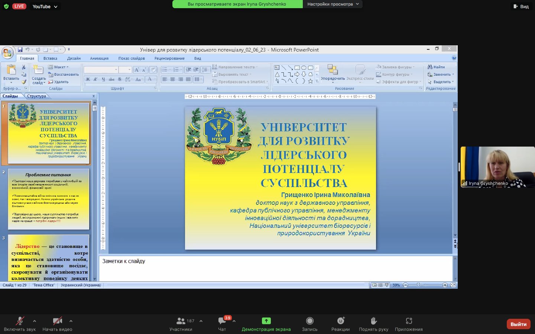Click the Вставить paste icon
Viewport: 535px width, 334px height.
(x=11, y=70)
